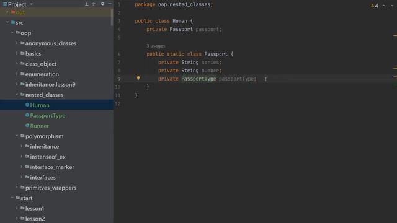Expand the anonymous_classes package
The image size is (397, 223).
(x=17, y=43)
